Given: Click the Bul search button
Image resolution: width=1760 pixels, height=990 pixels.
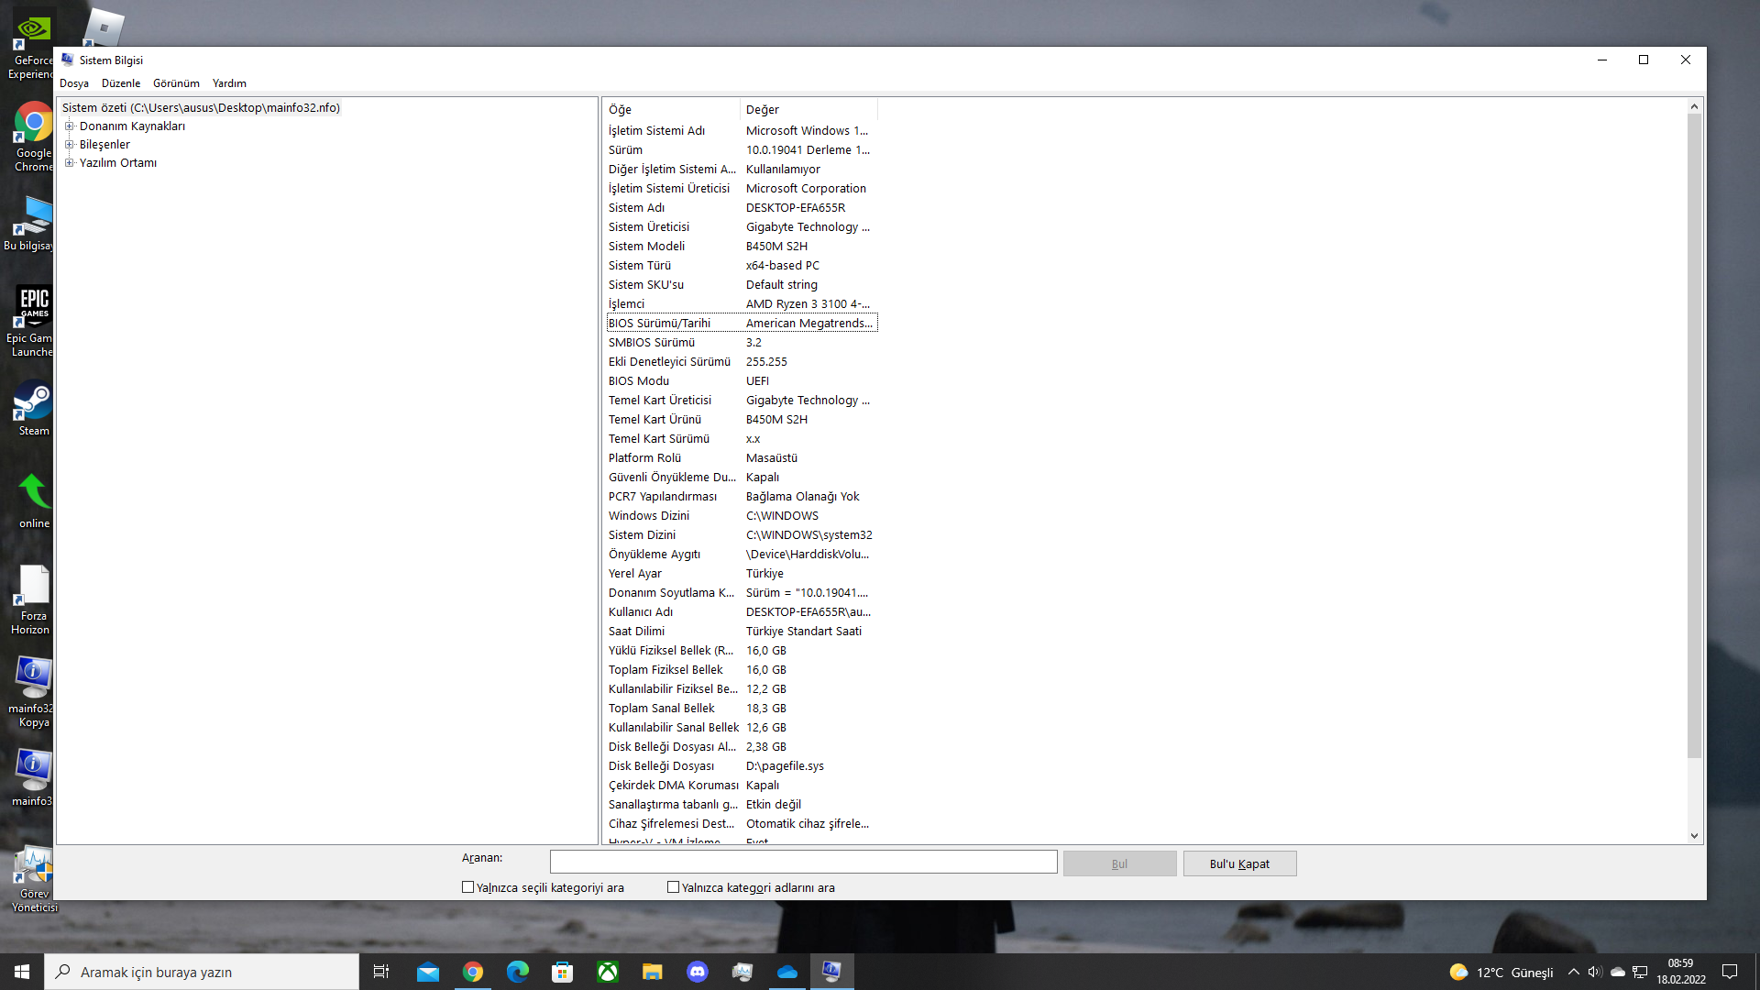Looking at the screenshot, I should coord(1119,863).
